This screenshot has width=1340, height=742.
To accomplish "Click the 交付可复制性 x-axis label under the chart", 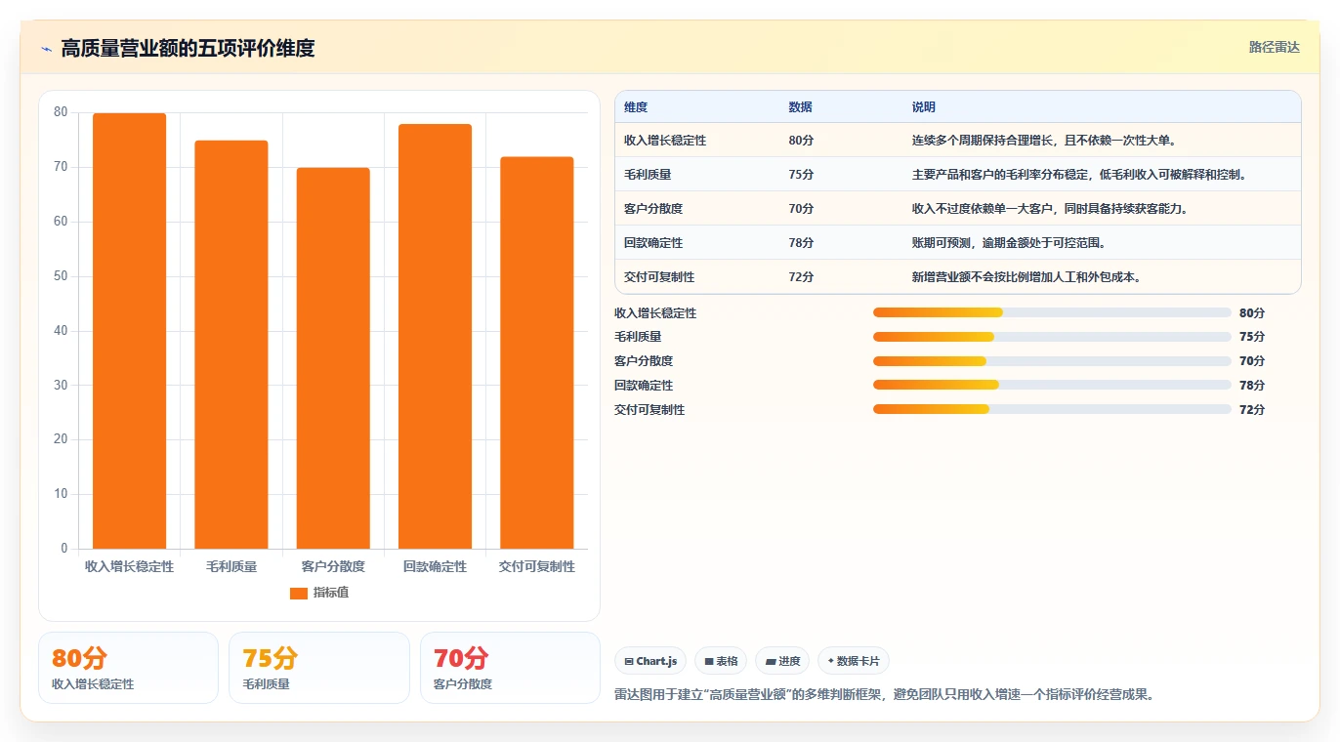I will [x=537, y=566].
